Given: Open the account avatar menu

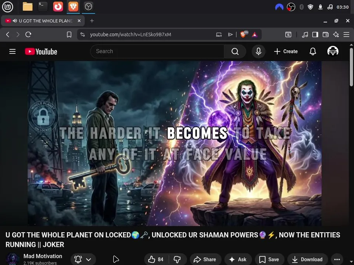Looking at the screenshot, I should click(333, 51).
